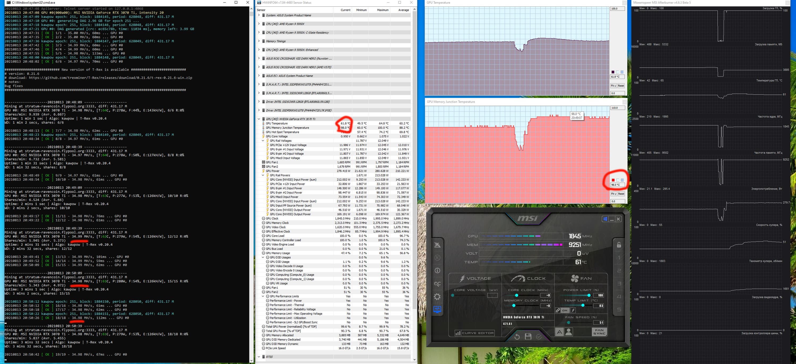
Task: Expand the Memory Timings sensor group
Action: (x=259, y=41)
